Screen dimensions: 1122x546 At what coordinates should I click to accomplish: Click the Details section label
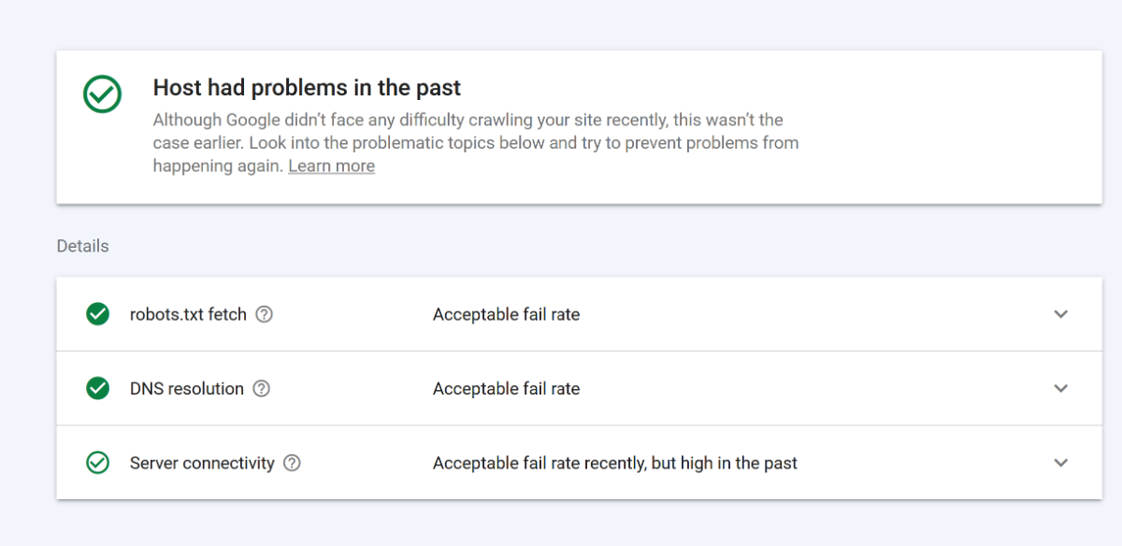[x=82, y=246]
